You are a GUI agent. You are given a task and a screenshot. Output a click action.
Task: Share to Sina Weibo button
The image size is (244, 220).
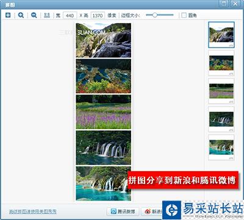pyautogui.click(x=152, y=211)
